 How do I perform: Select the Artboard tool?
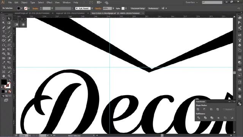click(4, 72)
